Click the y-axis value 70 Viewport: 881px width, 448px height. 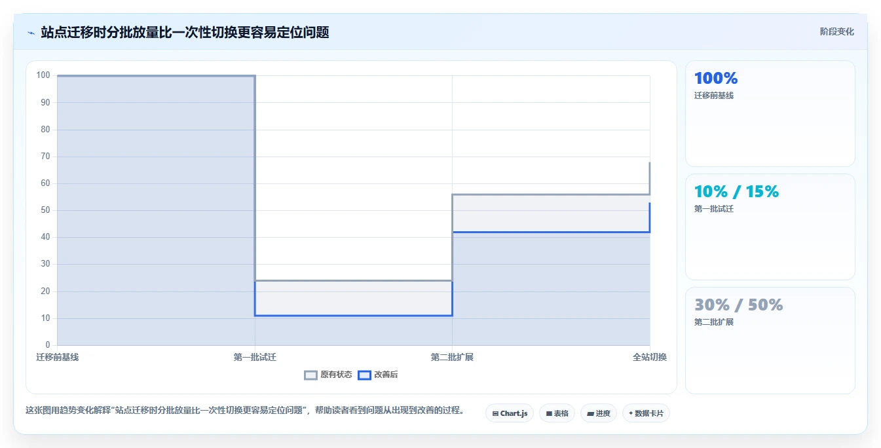[x=46, y=157]
